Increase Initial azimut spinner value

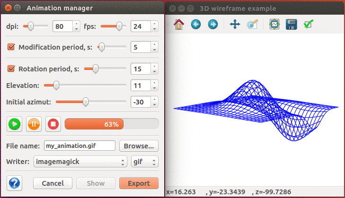coord(154,99)
